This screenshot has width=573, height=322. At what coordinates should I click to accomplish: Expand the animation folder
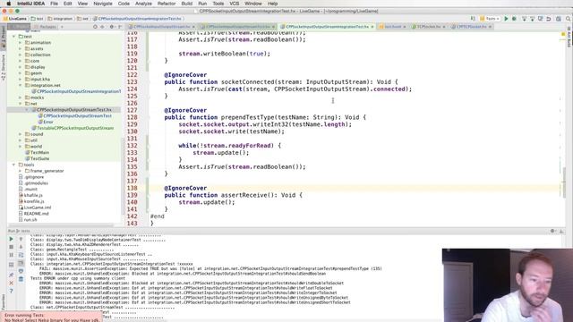(21, 43)
